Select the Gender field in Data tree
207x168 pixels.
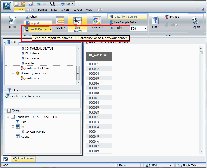30,63
